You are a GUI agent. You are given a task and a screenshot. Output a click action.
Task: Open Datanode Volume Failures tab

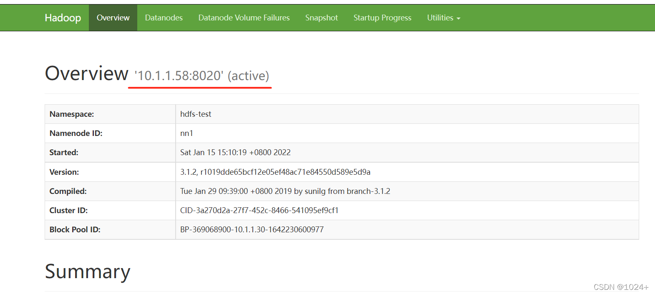pos(244,18)
